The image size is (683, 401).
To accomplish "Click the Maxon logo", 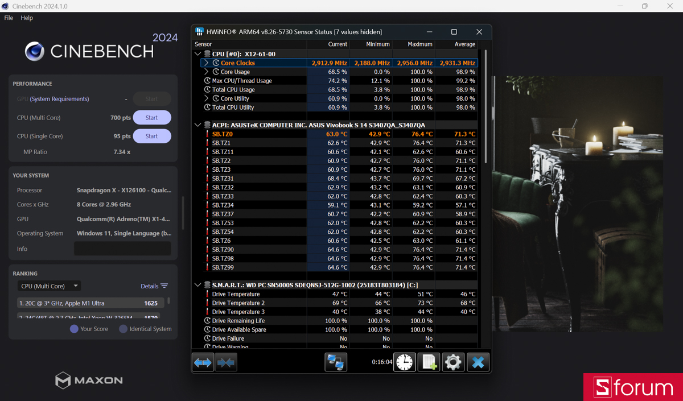I will [x=88, y=381].
